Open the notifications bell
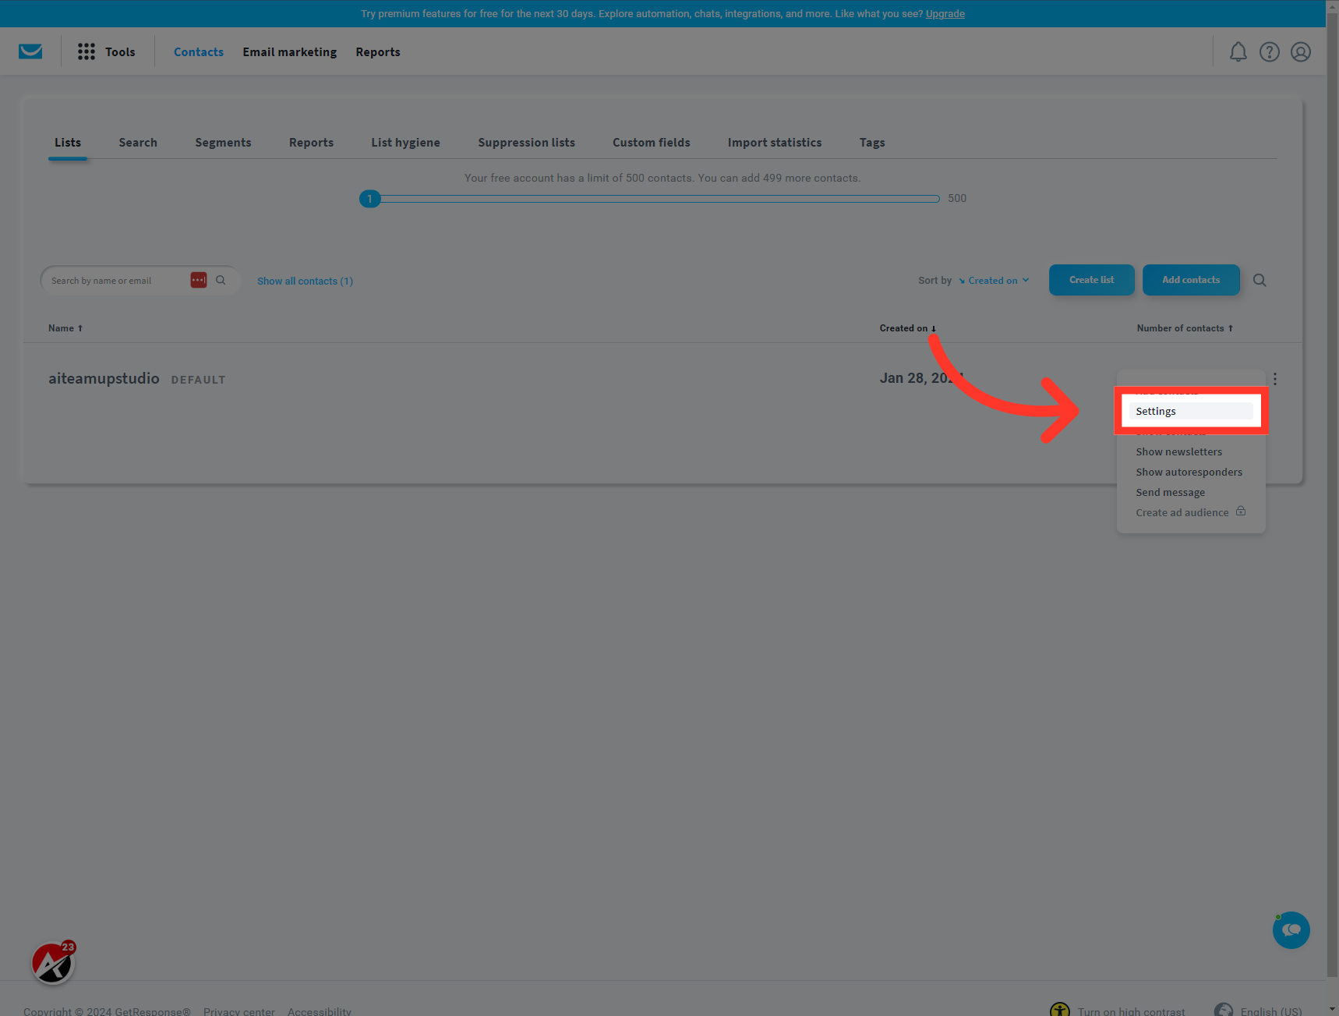This screenshot has width=1339, height=1016. 1238,51
